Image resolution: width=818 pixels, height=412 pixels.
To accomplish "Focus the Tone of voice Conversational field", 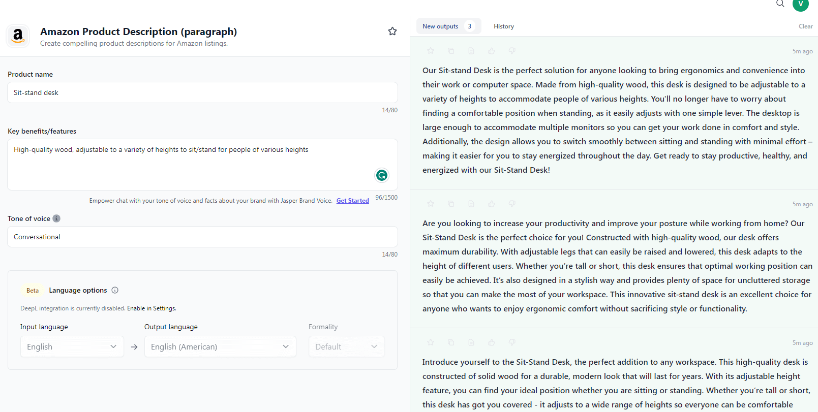I will pos(202,237).
